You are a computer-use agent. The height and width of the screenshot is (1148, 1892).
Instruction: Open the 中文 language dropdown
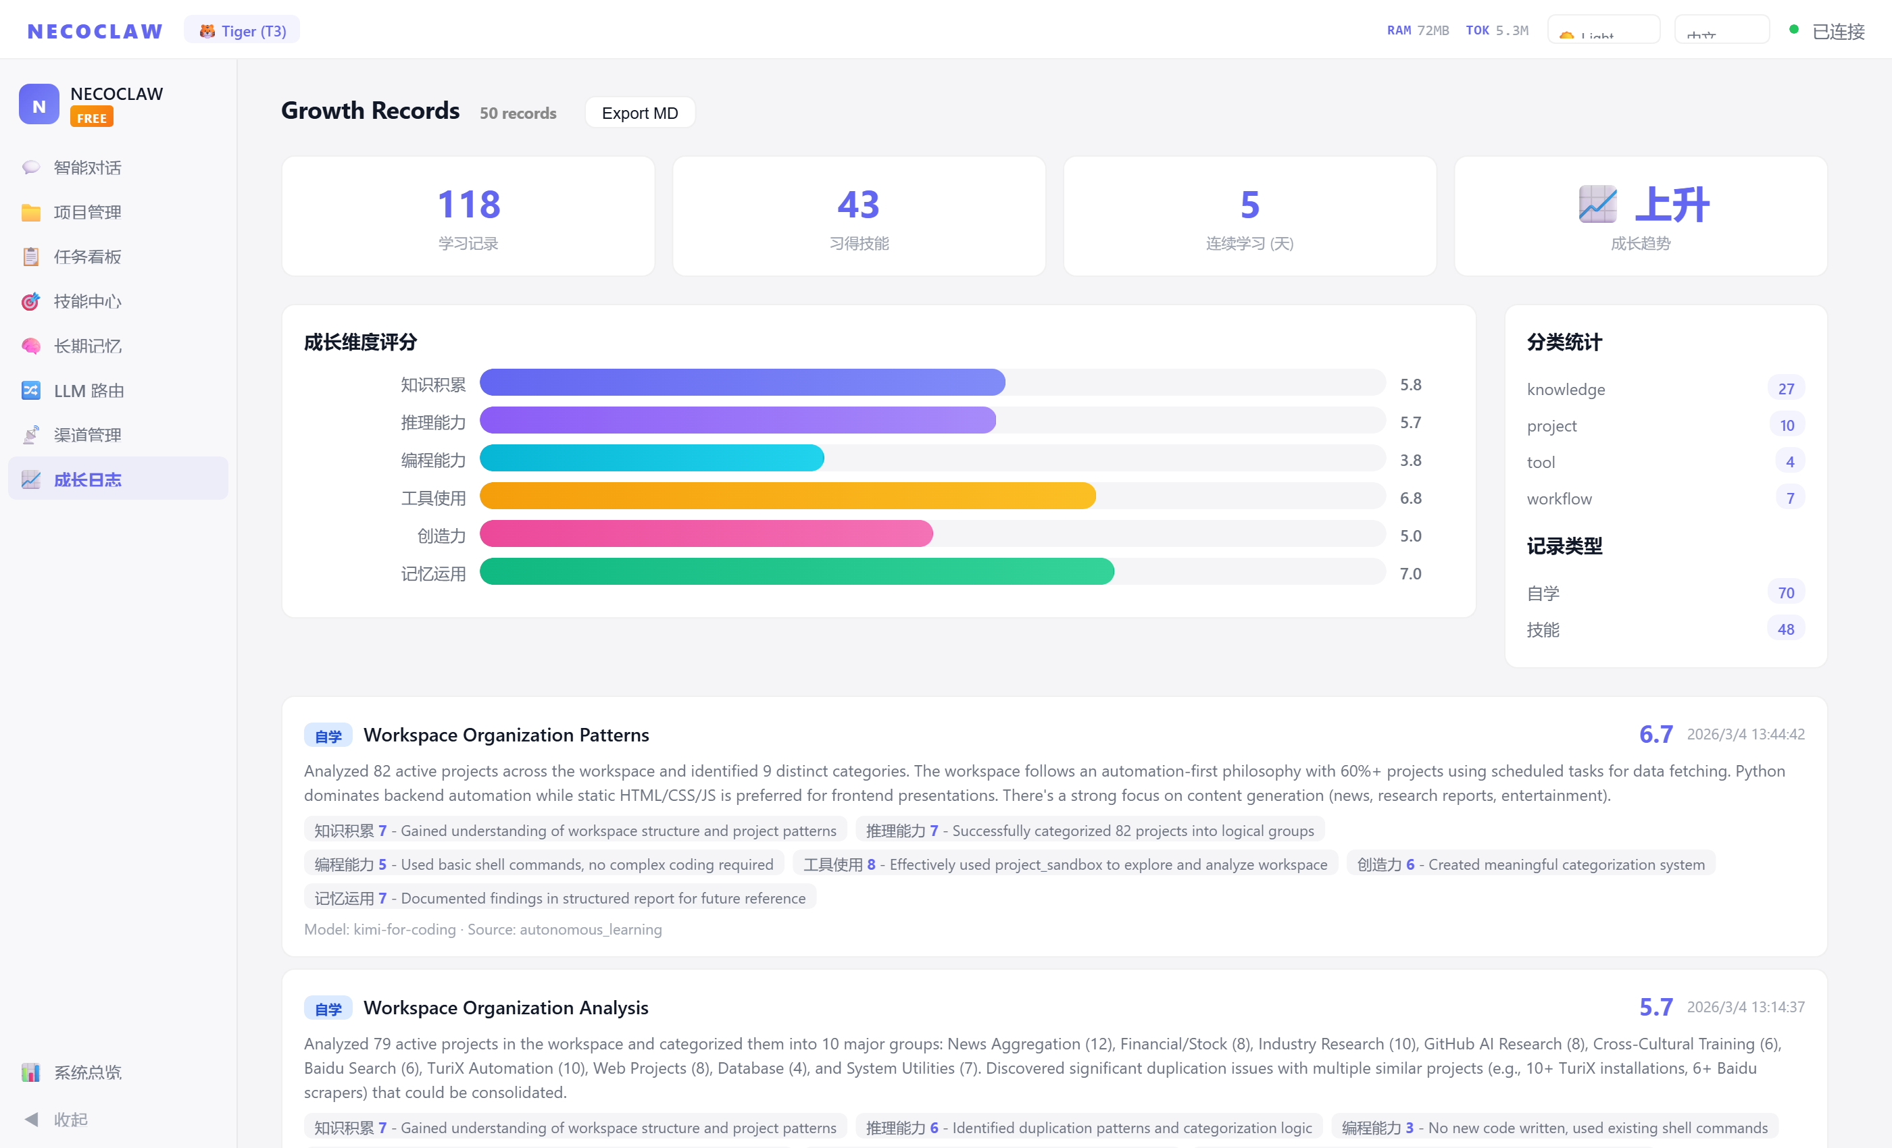pos(1722,30)
